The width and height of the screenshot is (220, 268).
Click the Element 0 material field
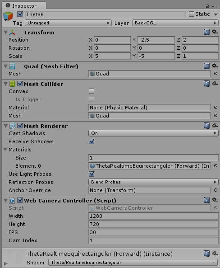pyautogui.click(x=149, y=166)
